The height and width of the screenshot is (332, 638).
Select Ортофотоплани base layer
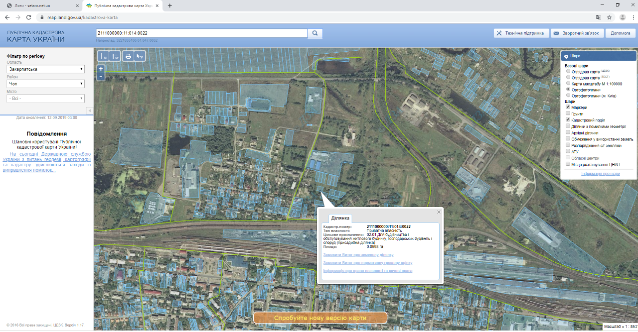click(x=568, y=90)
